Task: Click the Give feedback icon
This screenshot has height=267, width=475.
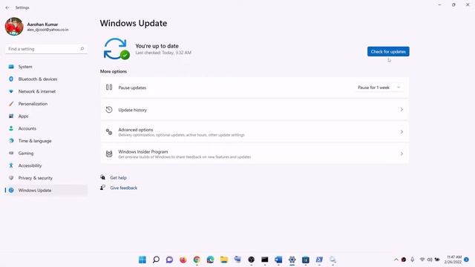Action: 103,188
